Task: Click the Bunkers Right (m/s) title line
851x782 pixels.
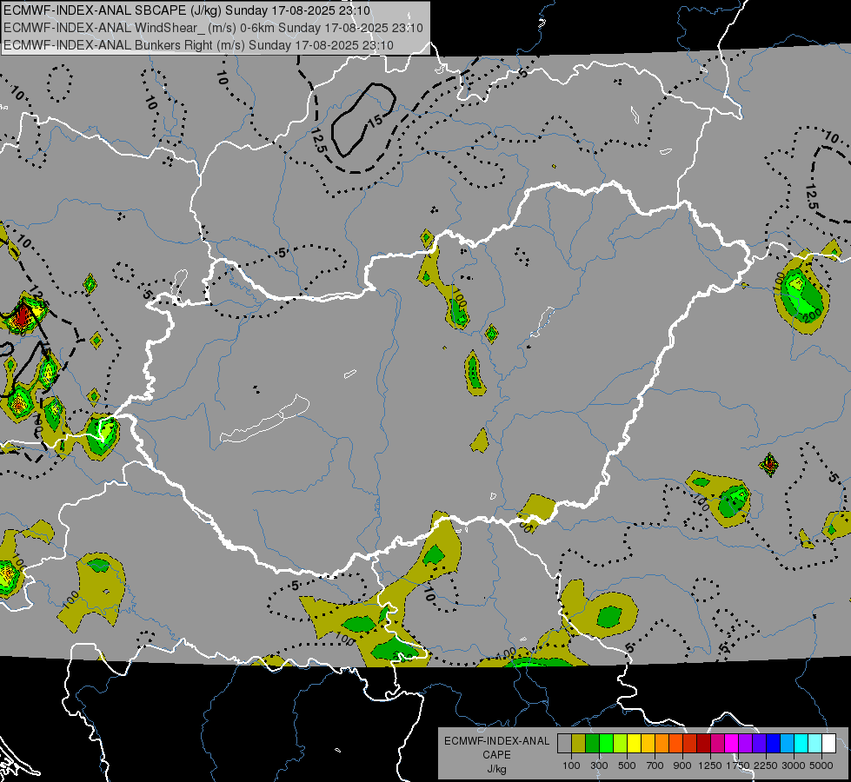Action: click(x=198, y=45)
